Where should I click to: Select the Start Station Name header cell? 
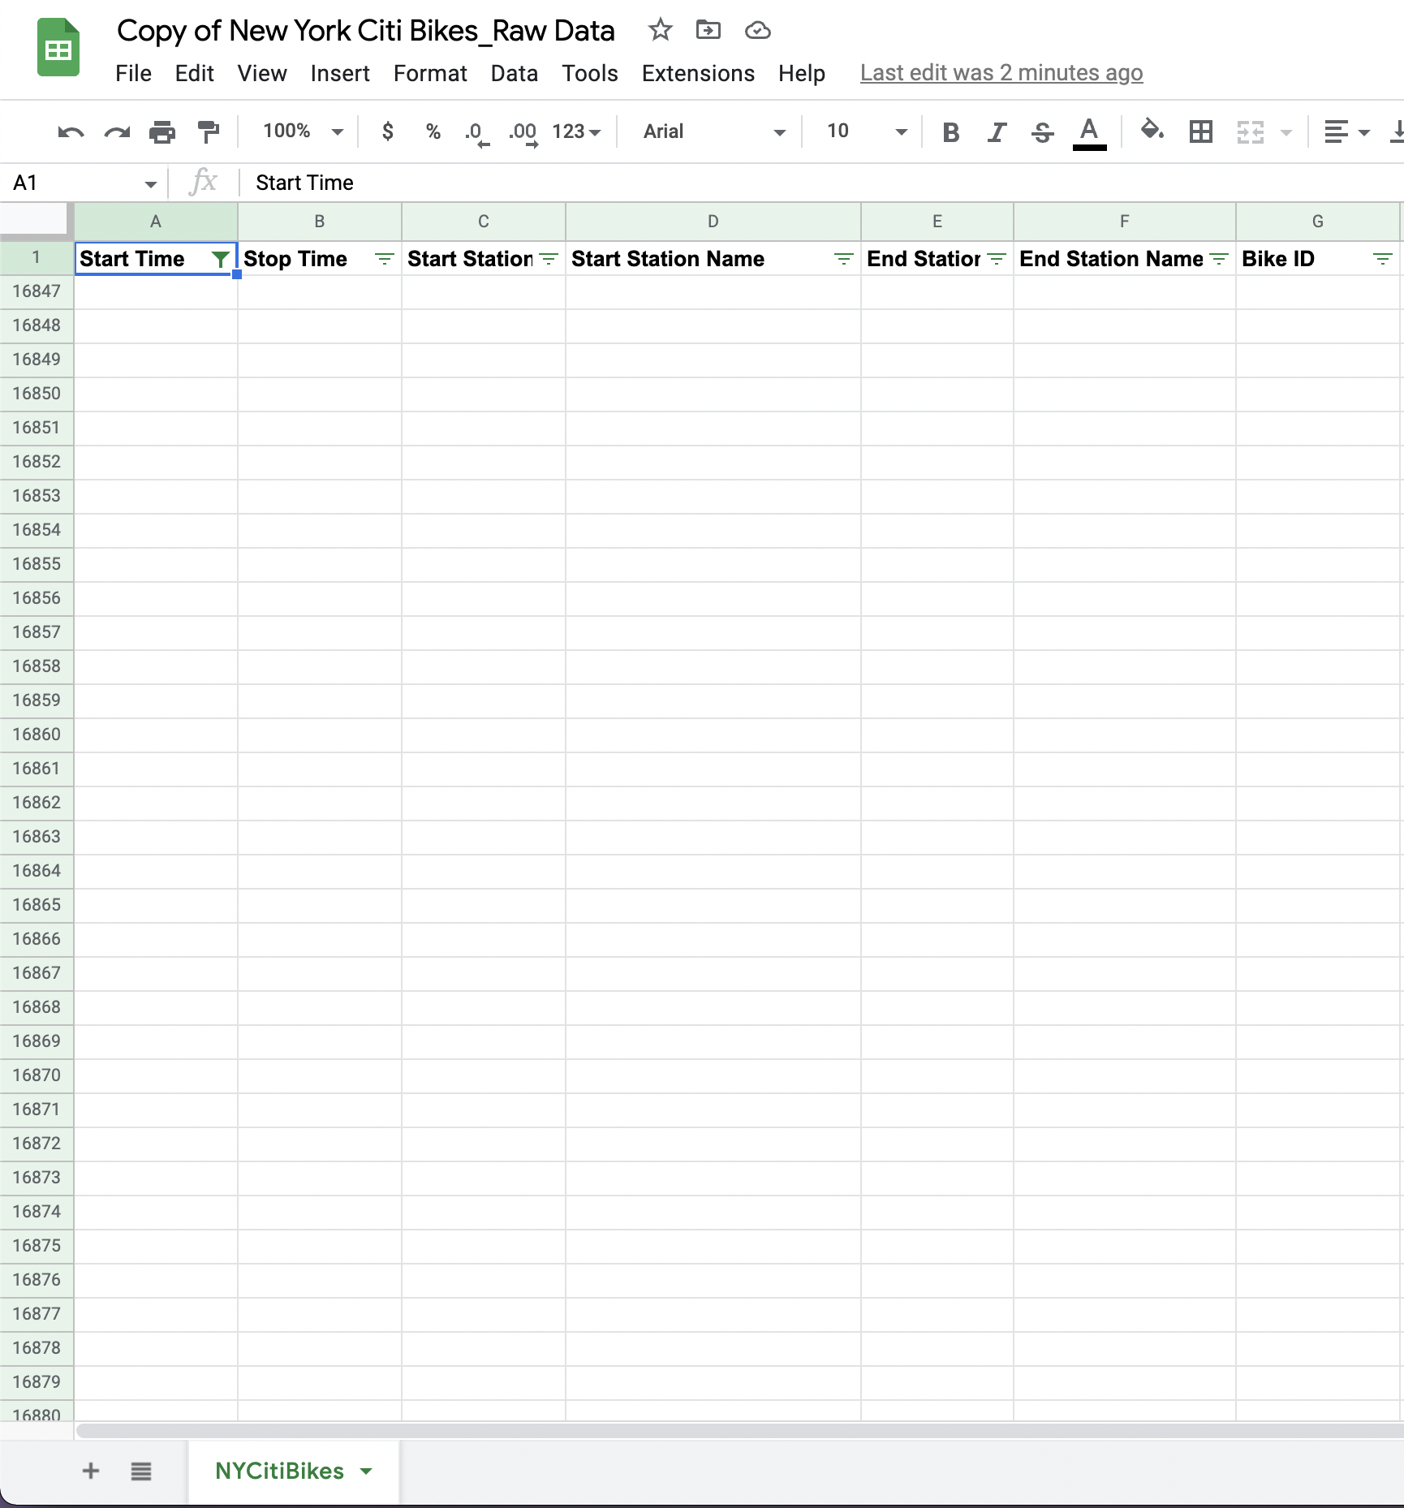(x=713, y=259)
